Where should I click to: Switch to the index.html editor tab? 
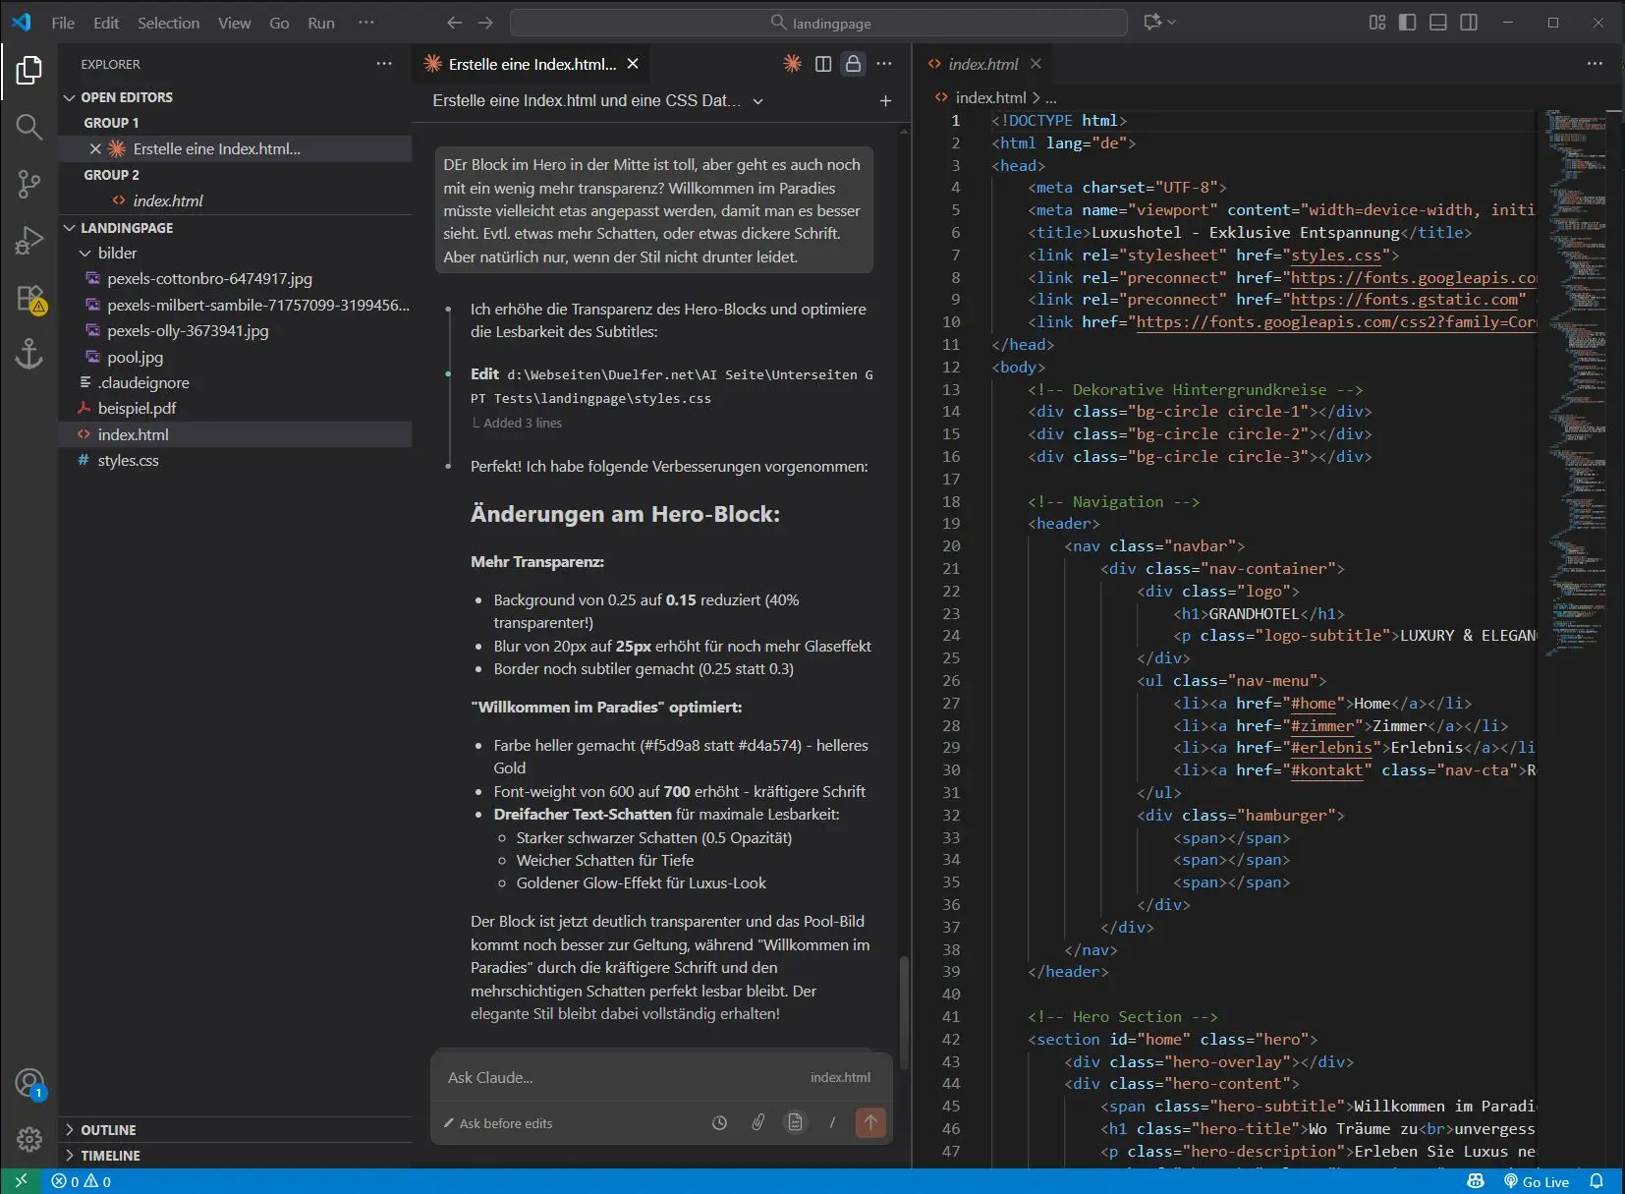982,64
